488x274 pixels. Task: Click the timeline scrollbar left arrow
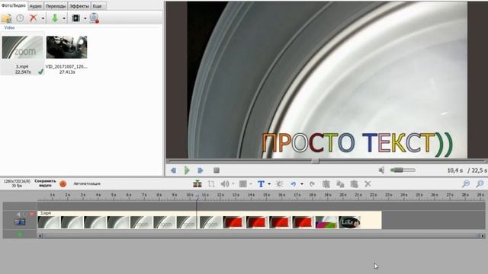click(x=40, y=236)
